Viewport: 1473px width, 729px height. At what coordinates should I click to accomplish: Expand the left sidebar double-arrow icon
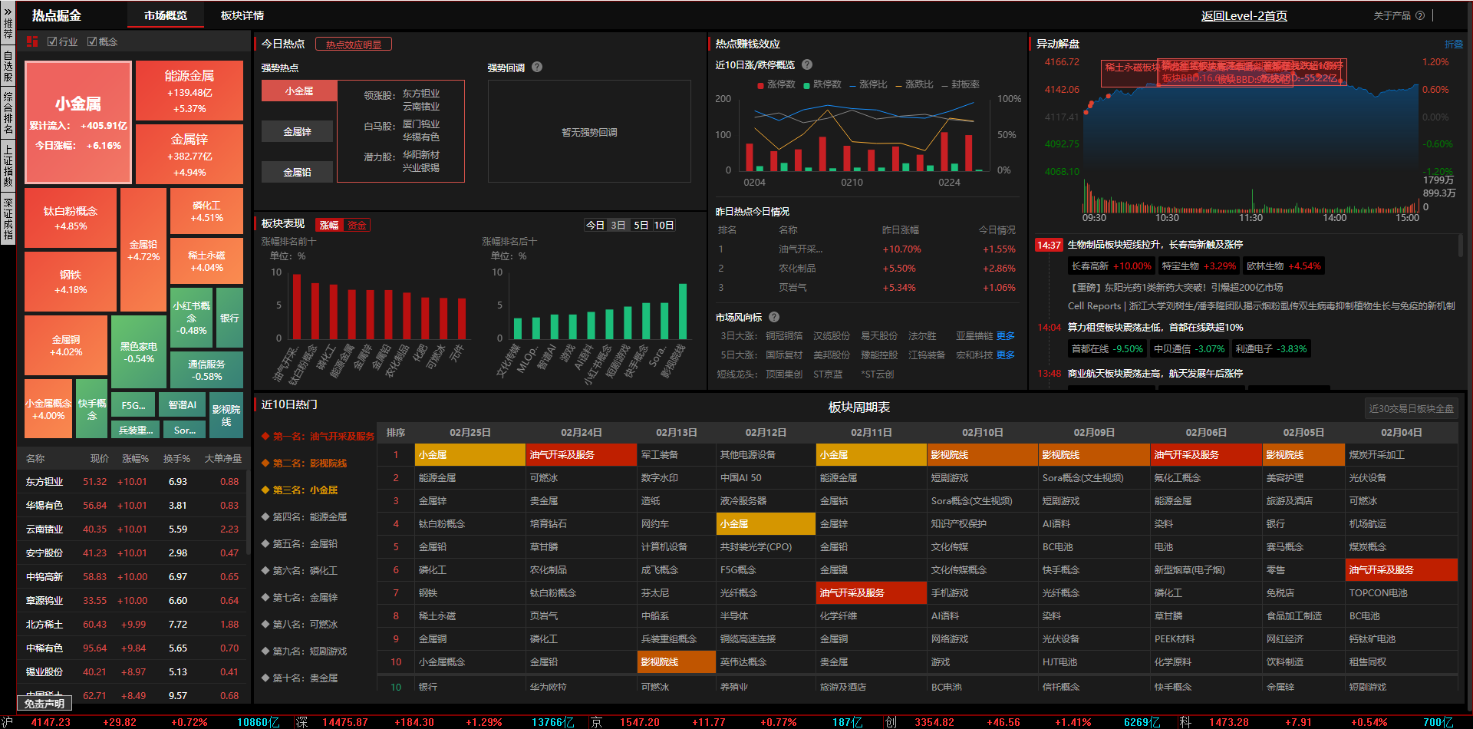pyautogui.click(x=8, y=12)
